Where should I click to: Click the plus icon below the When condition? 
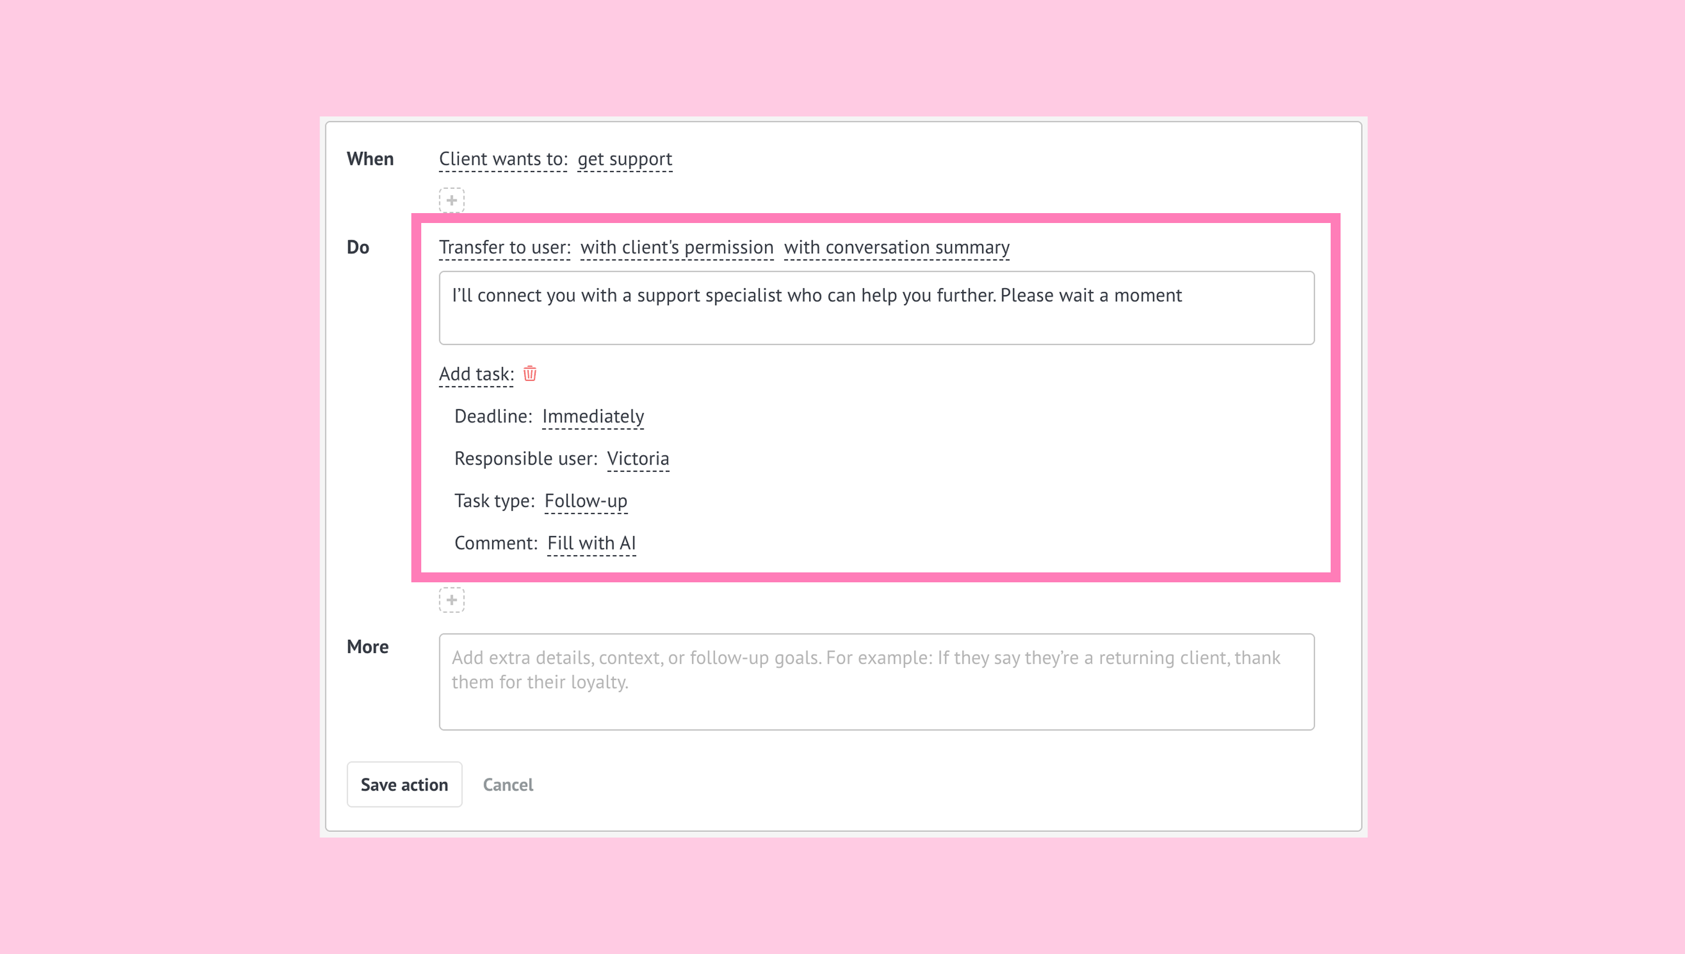point(452,200)
